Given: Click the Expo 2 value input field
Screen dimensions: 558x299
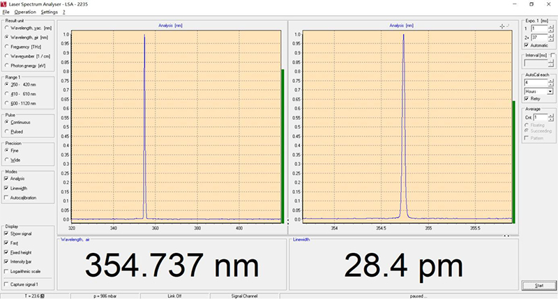Looking at the screenshot, I should point(538,37).
